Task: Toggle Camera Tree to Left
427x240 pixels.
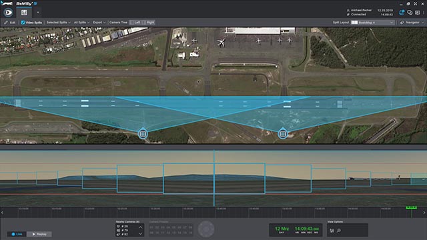Action: click(135, 22)
